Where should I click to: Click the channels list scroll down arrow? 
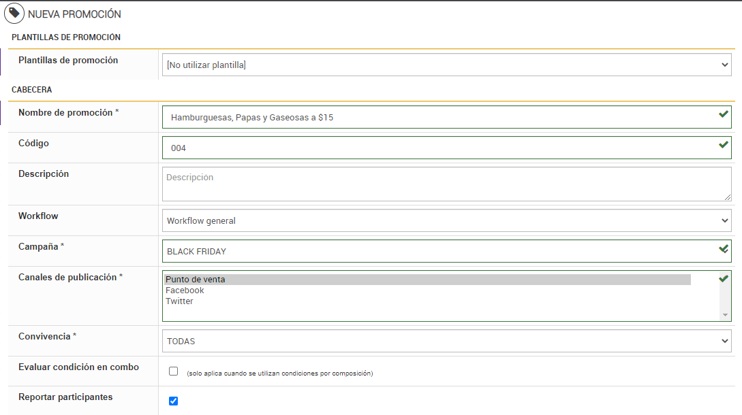pyautogui.click(x=726, y=315)
